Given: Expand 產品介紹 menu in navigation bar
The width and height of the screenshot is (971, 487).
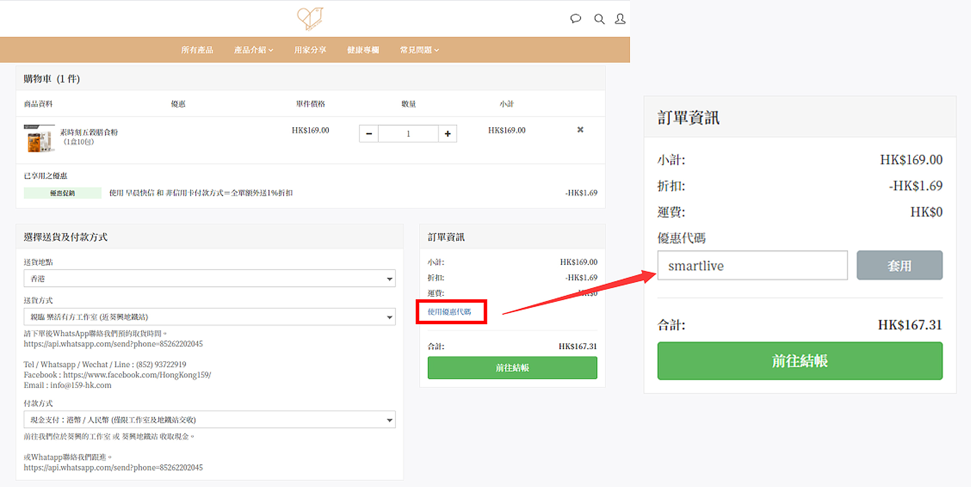Looking at the screenshot, I should (x=253, y=50).
